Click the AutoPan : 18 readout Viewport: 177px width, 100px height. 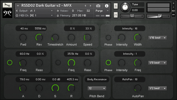[x=130, y=79]
